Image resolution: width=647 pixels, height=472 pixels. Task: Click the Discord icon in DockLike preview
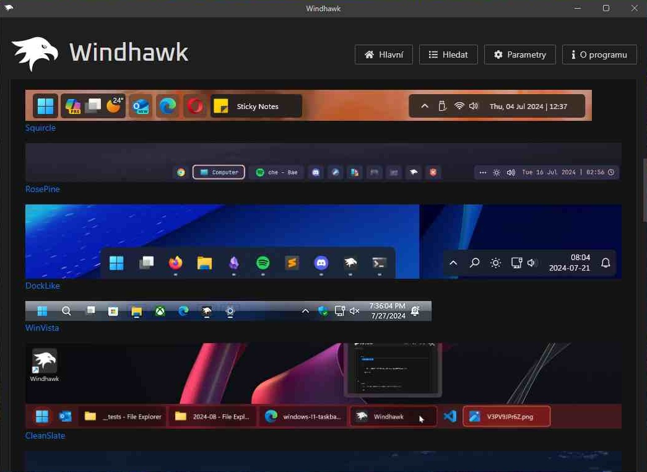coord(321,263)
